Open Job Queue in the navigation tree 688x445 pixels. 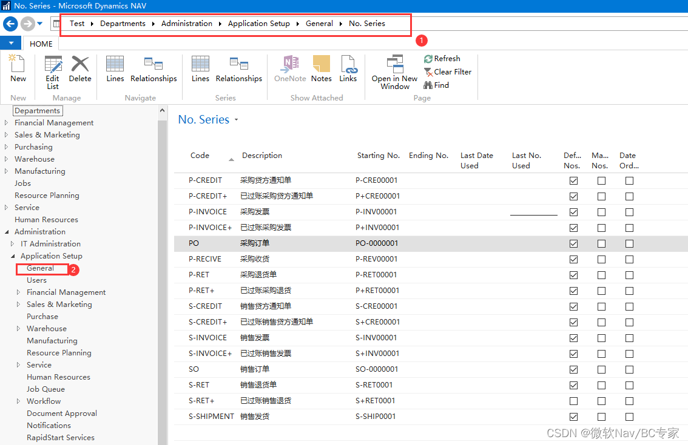[x=46, y=389]
